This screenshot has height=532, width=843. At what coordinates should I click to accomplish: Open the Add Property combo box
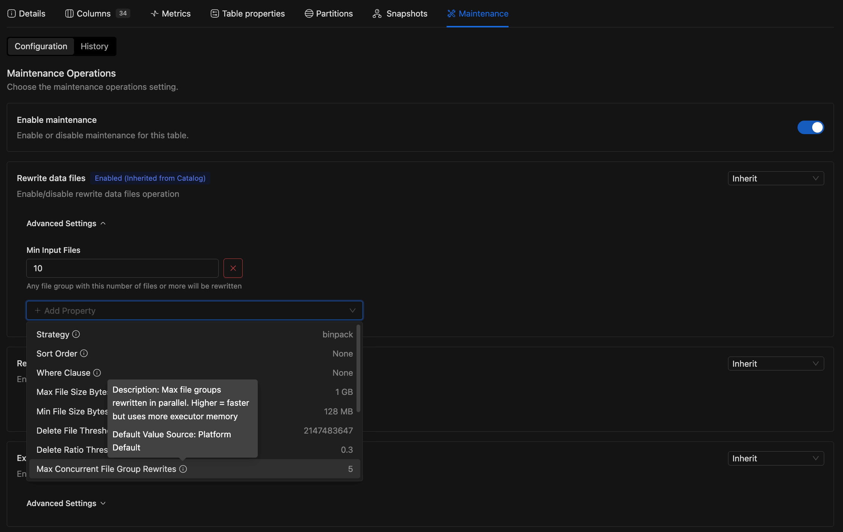pos(194,310)
